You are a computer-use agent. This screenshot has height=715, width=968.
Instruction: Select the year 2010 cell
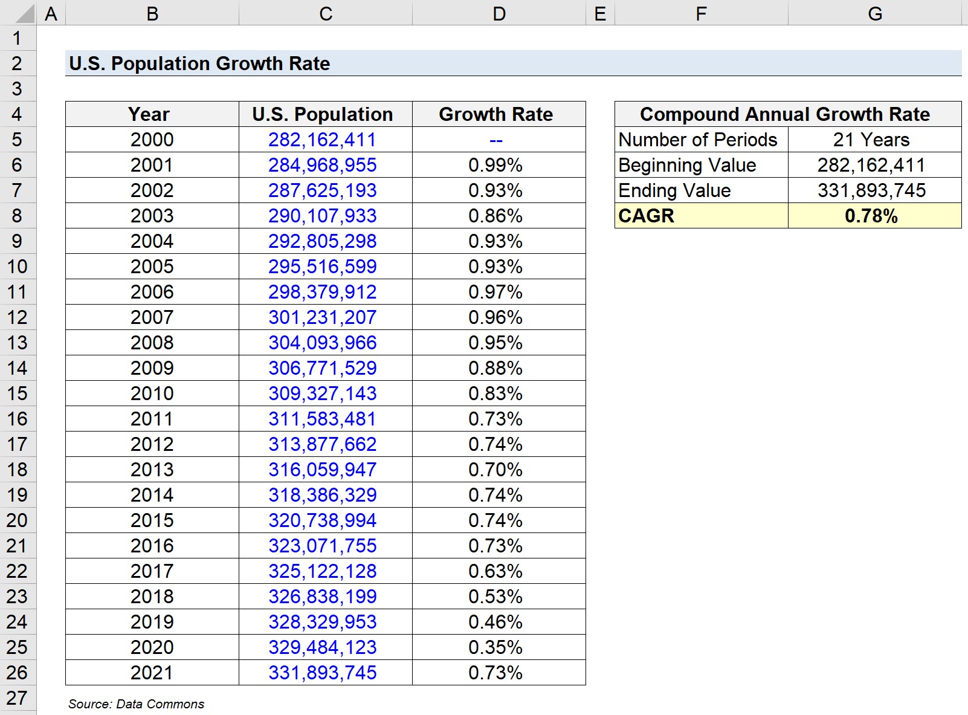[x=152, y=393]
